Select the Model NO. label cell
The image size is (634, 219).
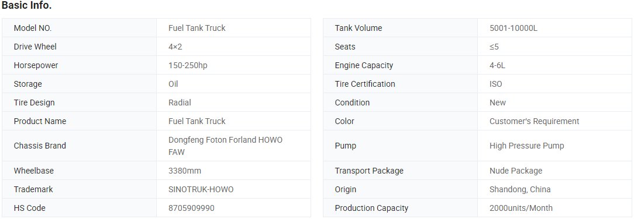[x=80, y=28]
